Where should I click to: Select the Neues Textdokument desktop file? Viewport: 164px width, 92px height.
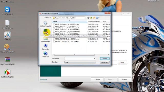pyautogui.click(x=7, y=25)
